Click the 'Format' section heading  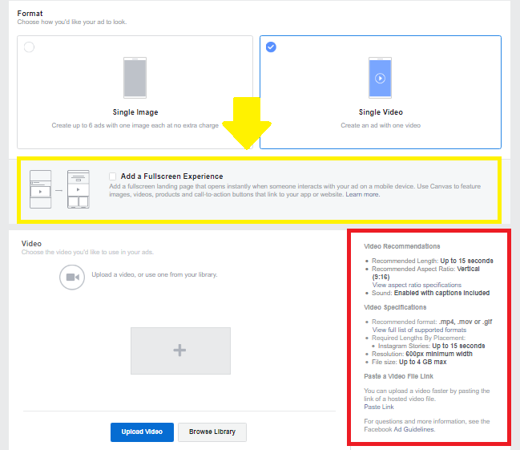(x=30, y=14)
